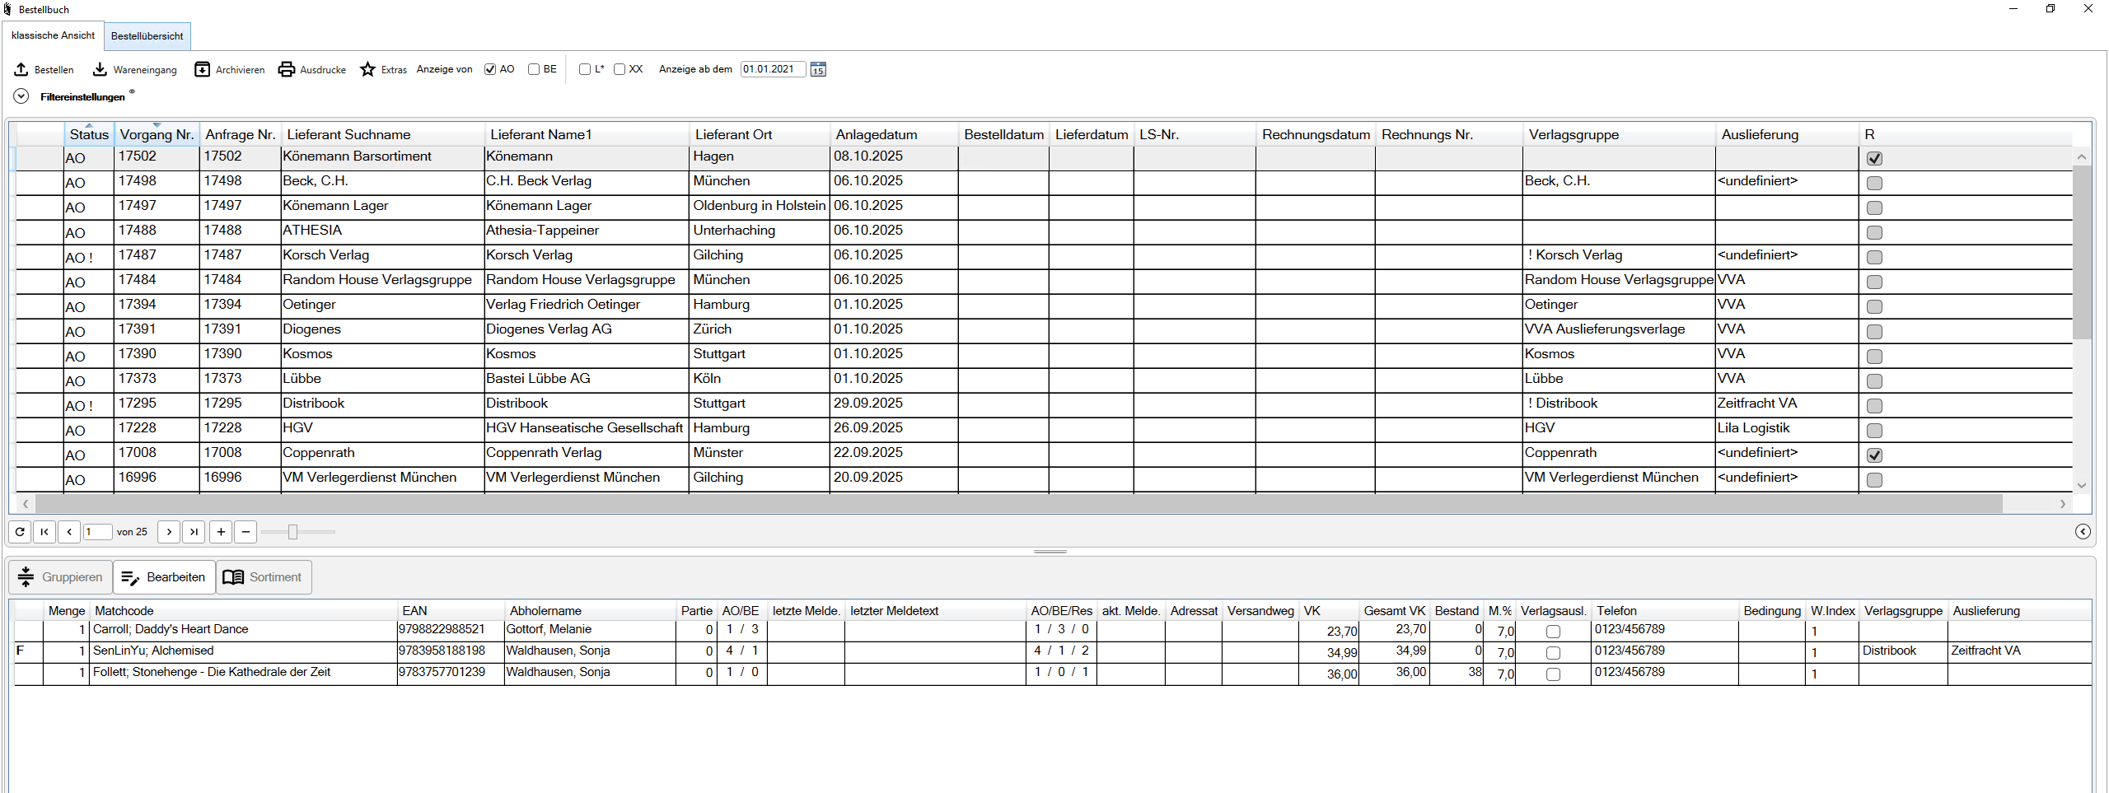The height and width of the screenshot is (793, 2109).
Task: Go to the next page
Action: point(169,532)
